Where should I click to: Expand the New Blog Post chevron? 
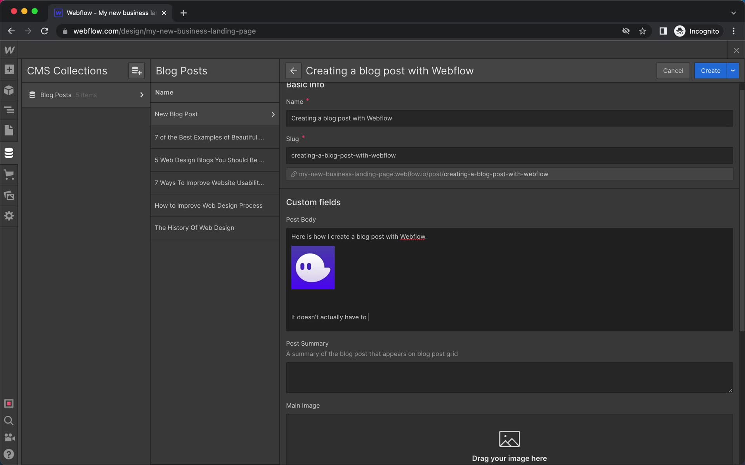pos(273,114)
